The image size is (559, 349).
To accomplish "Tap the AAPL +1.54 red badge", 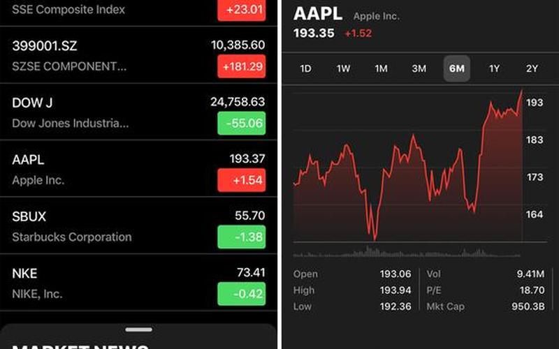I will [241, 180].
